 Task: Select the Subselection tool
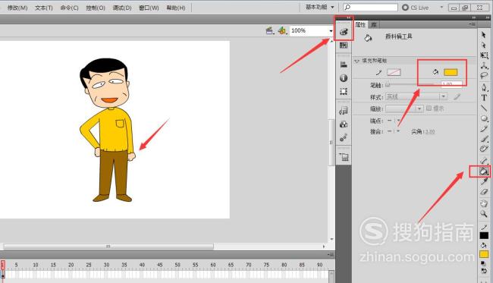coord(484,45)
